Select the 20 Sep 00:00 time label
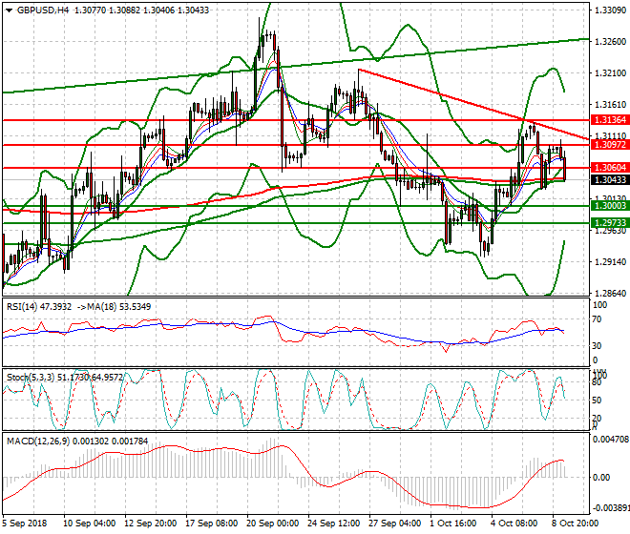630x534 pixels. [x=273, y=524]
